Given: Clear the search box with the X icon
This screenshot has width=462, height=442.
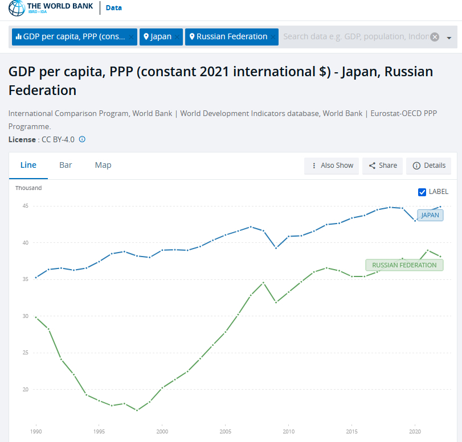Looking at the screenshot, I should pyautogui.click(x=435, y=37).
